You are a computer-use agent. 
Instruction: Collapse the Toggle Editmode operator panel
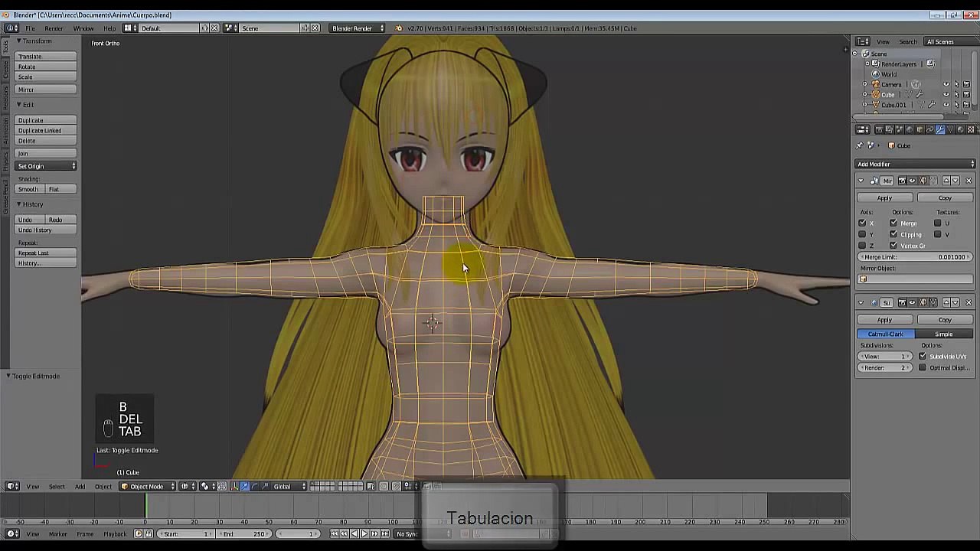click(8, 376)
